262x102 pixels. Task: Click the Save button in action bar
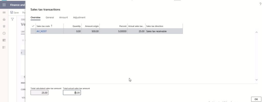[x=15, y=12]
